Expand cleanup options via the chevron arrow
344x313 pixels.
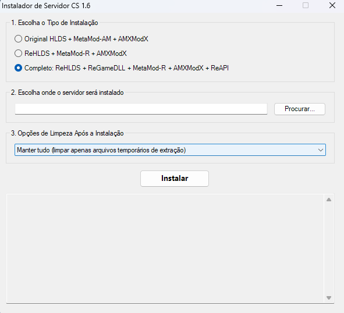click(321, 150)
